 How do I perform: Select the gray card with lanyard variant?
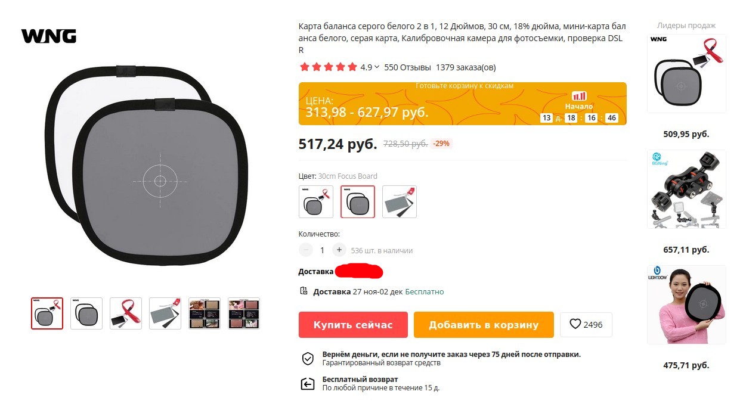pos(316,201)
